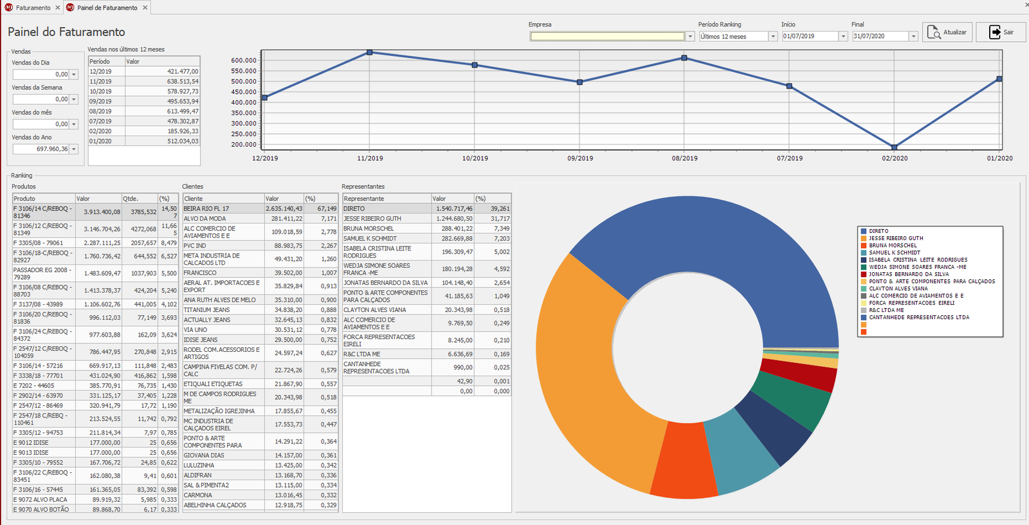The height and width of the screenshot is (525, 1029).
Task: Expand the Vendas do Dia value dropdown
Action: click(x=74, y=75)
